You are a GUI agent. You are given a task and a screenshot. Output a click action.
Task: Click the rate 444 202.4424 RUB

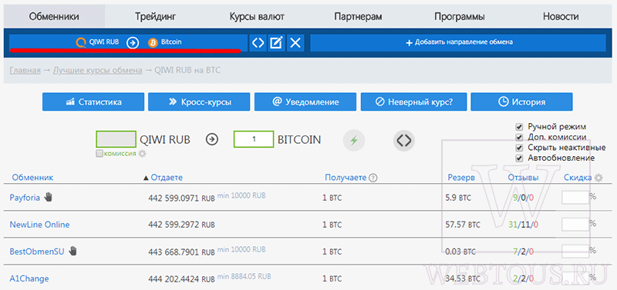click(181, 279)
